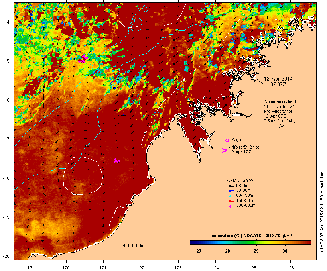Click the cyan 80-150m legend arrow

pos(231,196)
